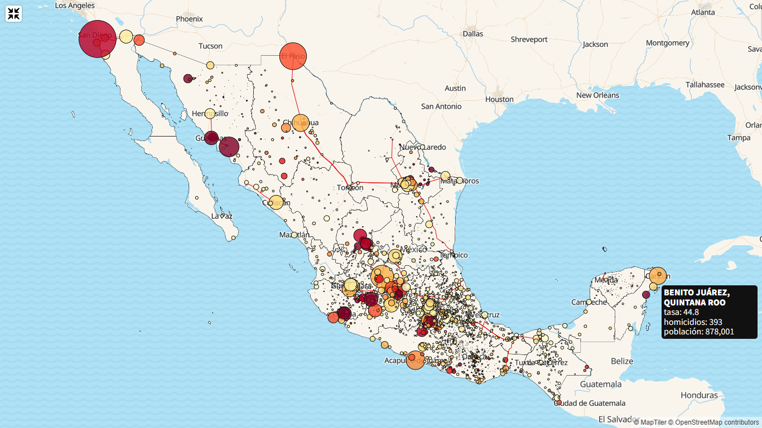Click the yellow bubble over Culiacán

click(x=276, y=203)
